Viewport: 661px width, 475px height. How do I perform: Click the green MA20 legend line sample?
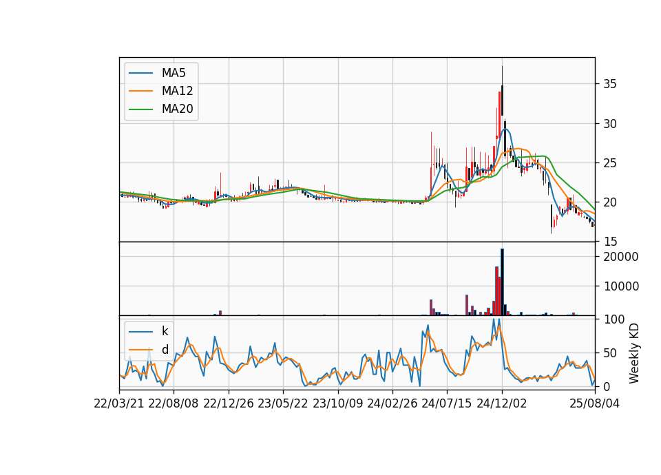(140, 109)
